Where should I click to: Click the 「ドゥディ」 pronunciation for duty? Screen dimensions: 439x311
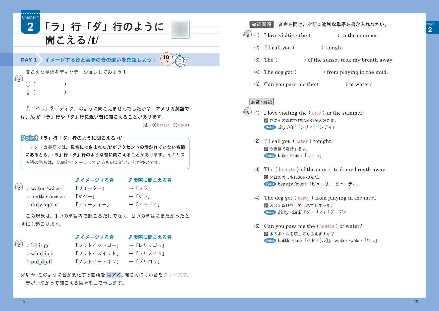click(x=148, y=205)
